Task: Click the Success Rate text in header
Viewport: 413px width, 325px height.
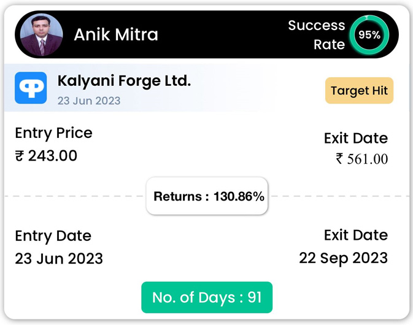Action: pos(317,35)
